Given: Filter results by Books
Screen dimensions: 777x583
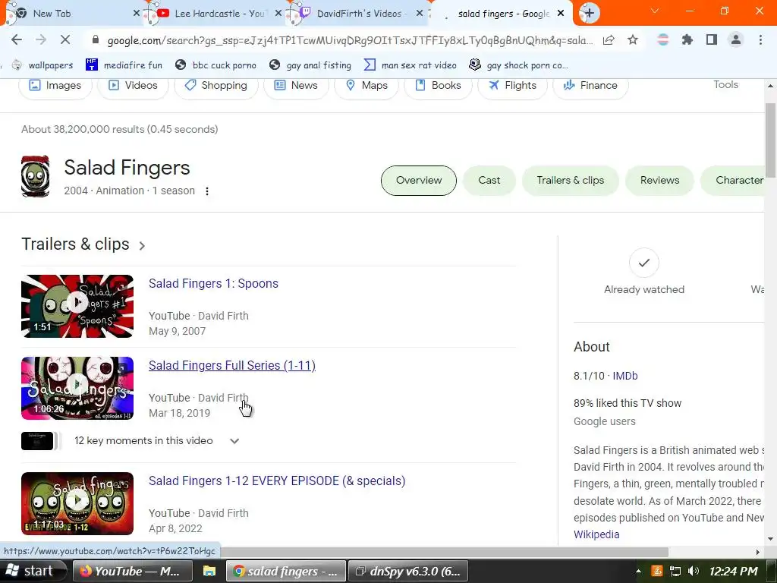Looking at the screenshot, I should coord(438,85).
